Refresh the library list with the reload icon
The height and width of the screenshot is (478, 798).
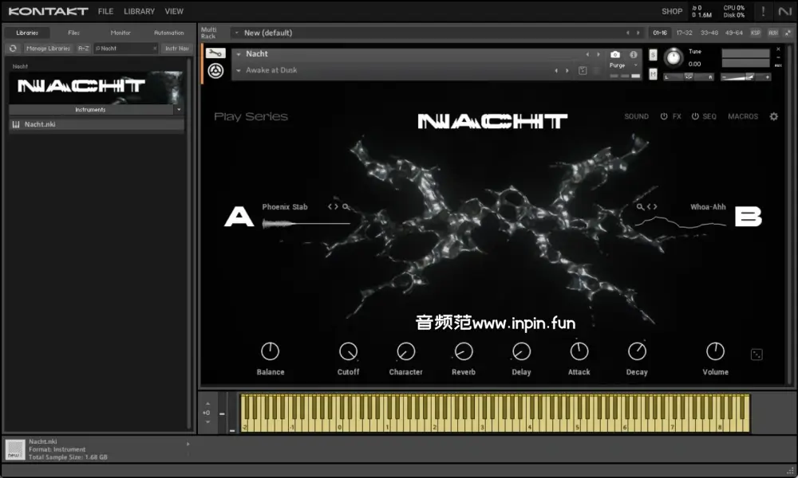coord(13,49)
